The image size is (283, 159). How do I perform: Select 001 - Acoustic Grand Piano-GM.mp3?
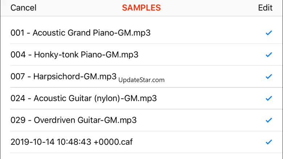click(81, 33)
